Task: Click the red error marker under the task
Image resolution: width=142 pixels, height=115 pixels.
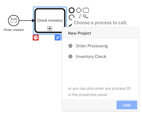Action: [x=35, y=38]
